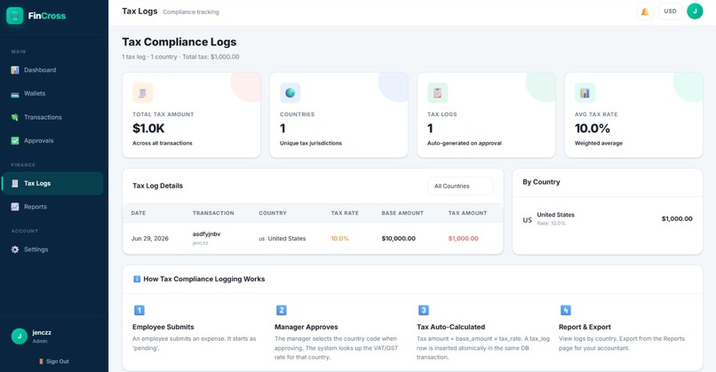This screenshot has width=716, height=372.
Task: Click the asdfyjnbv transaction name
Action: (x=206, y=234)
